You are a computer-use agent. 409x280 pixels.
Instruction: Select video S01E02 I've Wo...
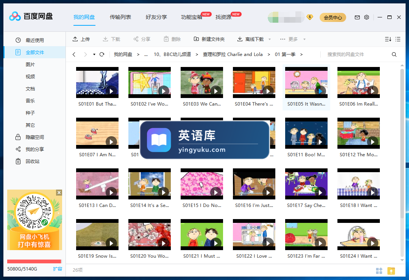coord(150,87)
